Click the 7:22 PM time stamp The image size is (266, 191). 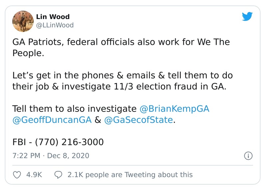click(x=26, y=155)
